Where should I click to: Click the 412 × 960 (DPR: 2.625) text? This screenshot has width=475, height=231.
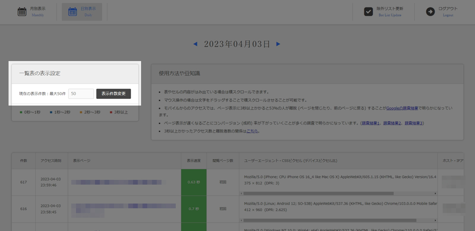pos(266,210)
